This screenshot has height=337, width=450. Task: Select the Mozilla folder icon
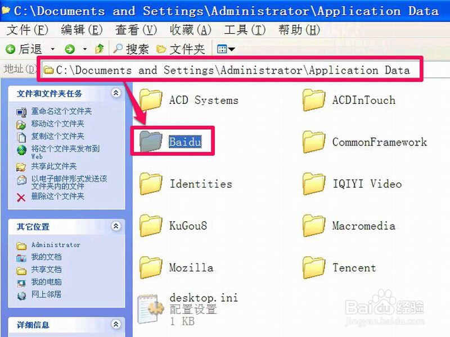[x=151, y=267]
